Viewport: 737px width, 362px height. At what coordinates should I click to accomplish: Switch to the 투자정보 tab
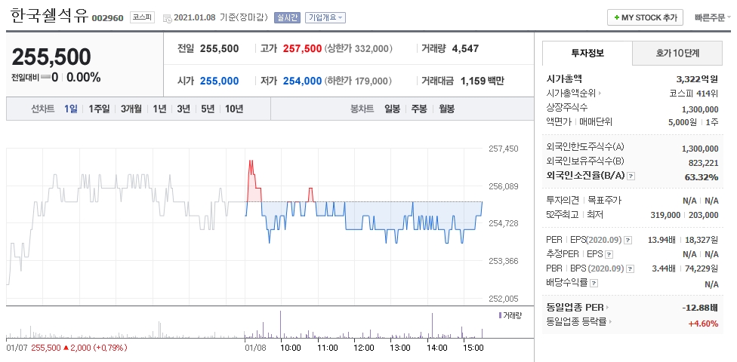click(587, 53)
